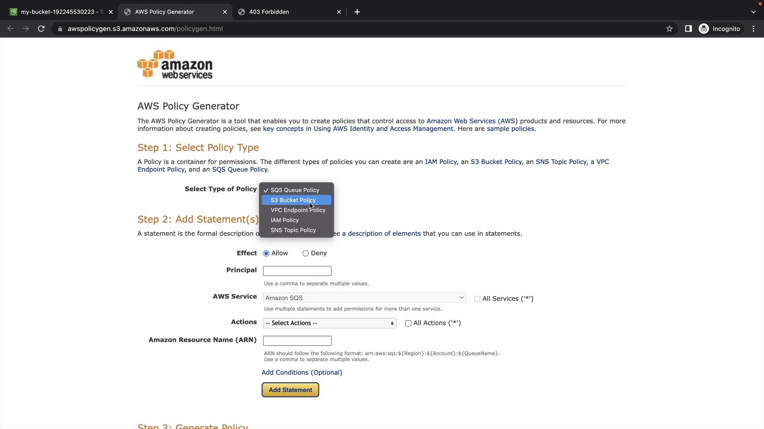Click the browser reload icon
Viewport: 764px width, 429px height.
41,29
